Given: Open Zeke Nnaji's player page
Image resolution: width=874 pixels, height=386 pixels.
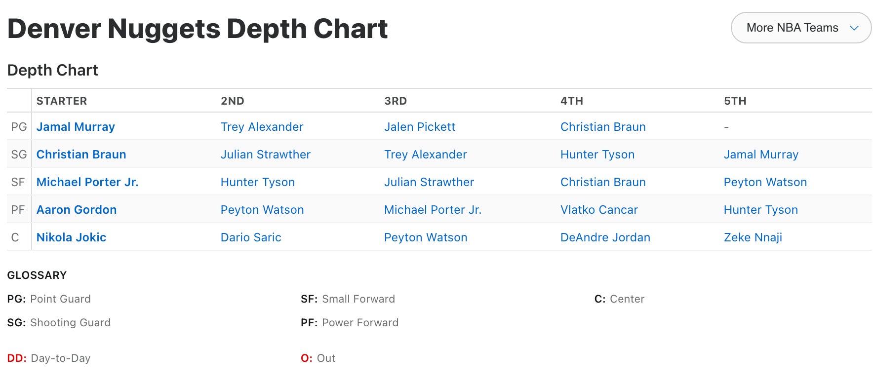Looking at the screenshot, I should click(753, 237).
